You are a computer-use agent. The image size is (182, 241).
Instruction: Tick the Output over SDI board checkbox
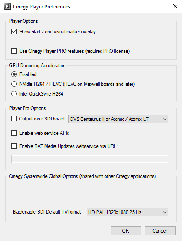(x=14, y=119)
